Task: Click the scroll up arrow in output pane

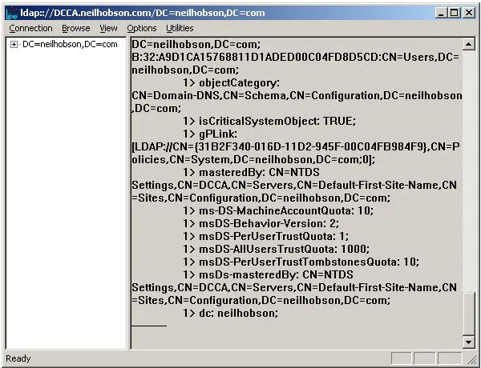Action: [x=469, y=45]
